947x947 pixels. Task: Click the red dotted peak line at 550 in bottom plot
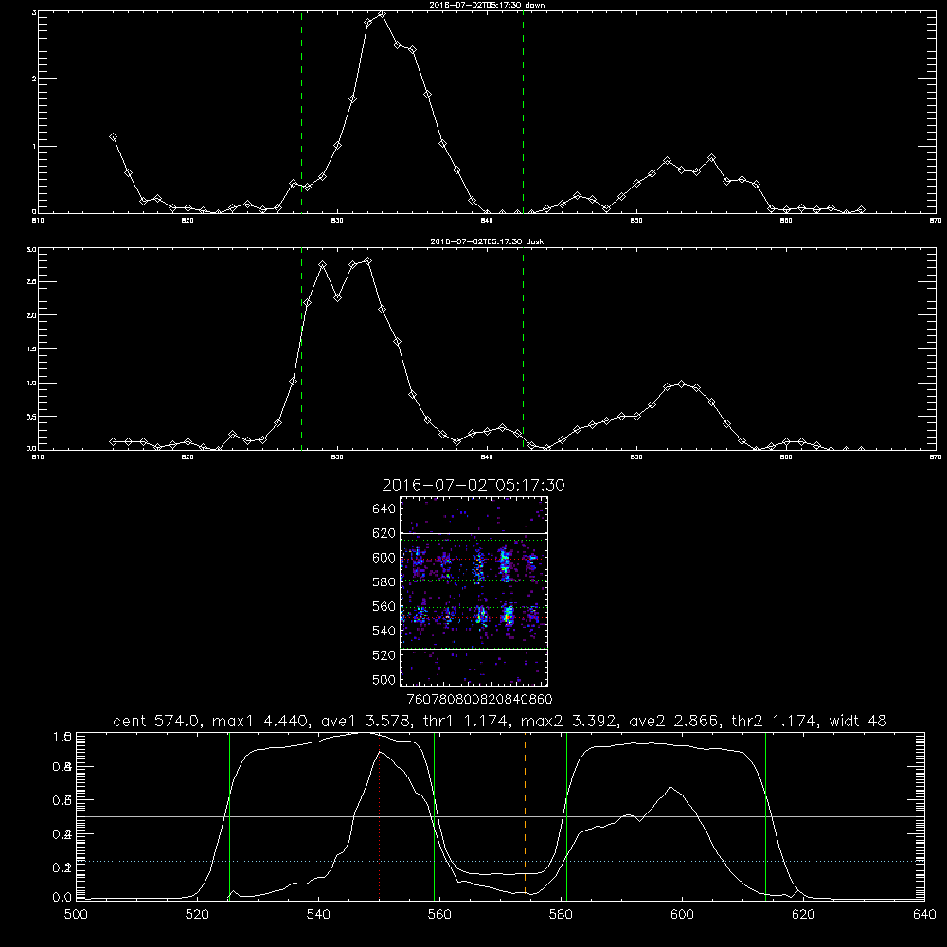point(380,815)
